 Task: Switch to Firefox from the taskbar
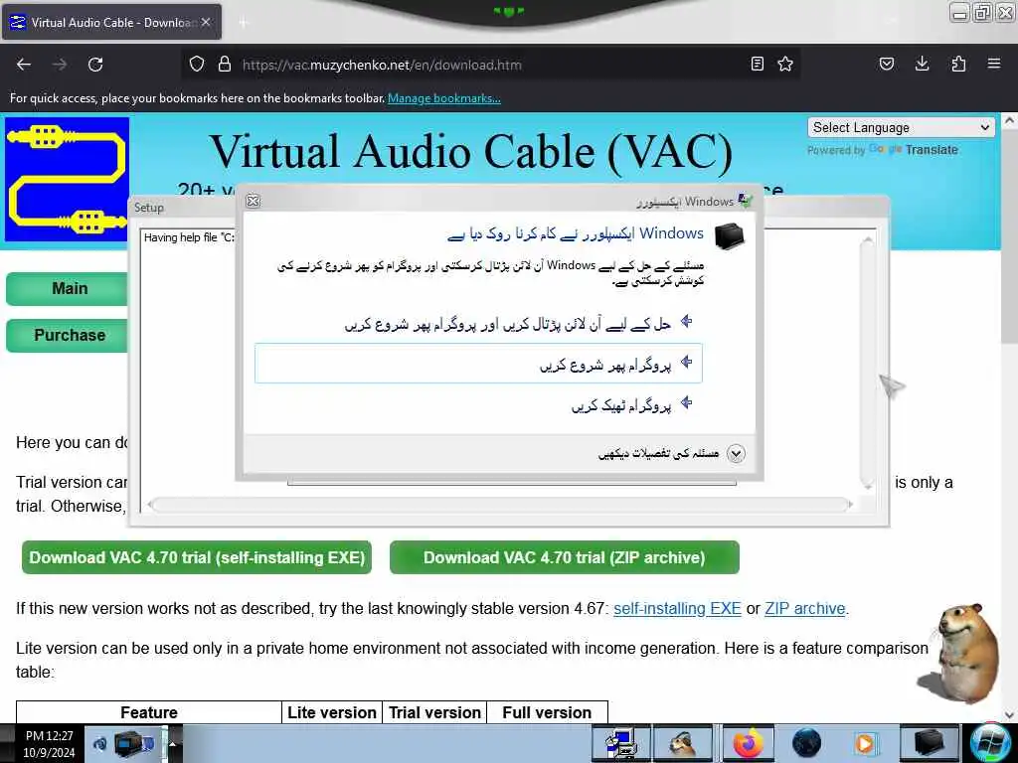click(x=748, y=743)
